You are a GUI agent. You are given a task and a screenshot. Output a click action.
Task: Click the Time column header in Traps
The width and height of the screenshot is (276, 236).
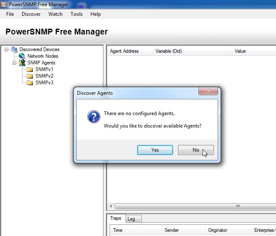136,230
